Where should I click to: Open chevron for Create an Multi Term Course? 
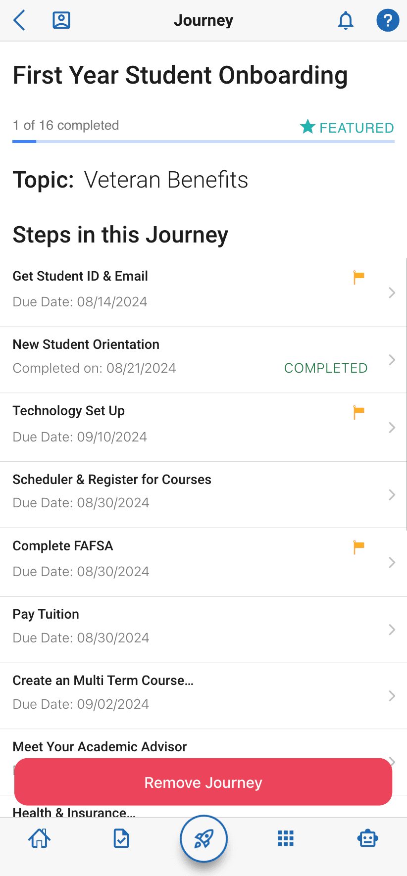point(392,696)
